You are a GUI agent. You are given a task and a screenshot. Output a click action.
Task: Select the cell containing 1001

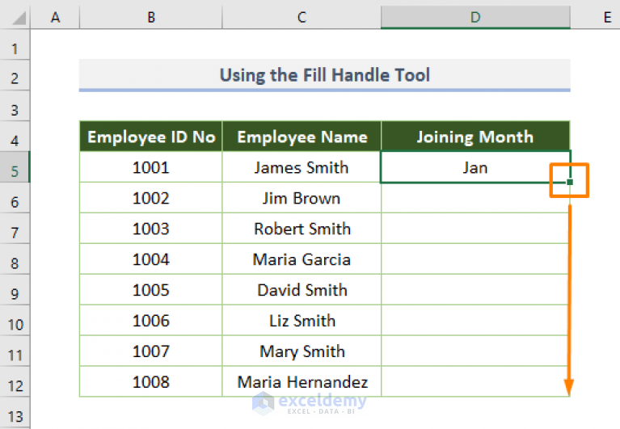(151, 167)
